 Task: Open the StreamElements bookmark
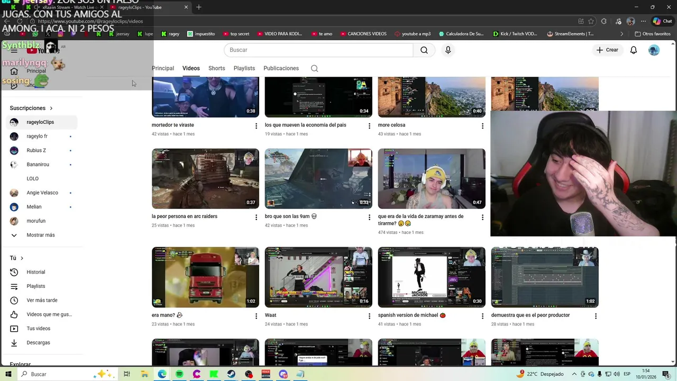[x=570, y=34]
